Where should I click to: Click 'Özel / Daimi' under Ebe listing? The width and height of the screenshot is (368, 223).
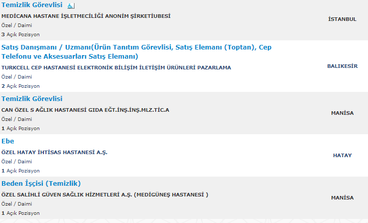point(17,161)
